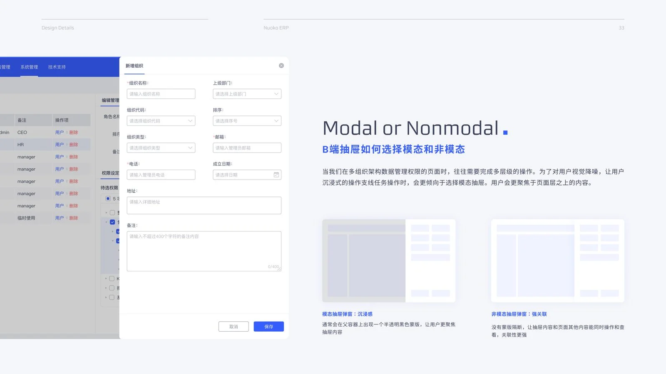Collapse the checked highlighted permission tree row
Viewport: 666px width, 374px height.
(106, 222)
